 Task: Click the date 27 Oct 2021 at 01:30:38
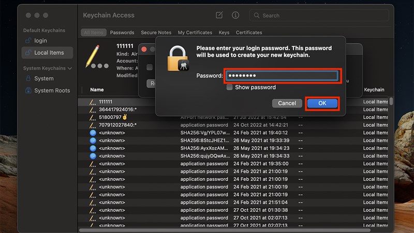click(x=261, y=210)
